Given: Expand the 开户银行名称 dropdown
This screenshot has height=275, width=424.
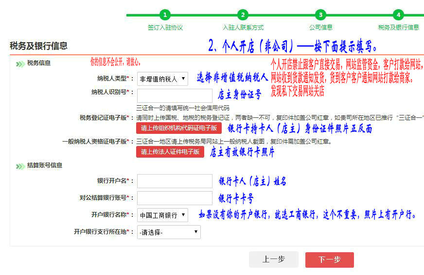Looking at the screenshot, I should (162, 215).
